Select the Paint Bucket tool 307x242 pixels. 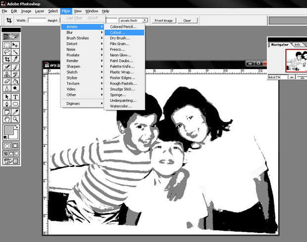[15, 81]
